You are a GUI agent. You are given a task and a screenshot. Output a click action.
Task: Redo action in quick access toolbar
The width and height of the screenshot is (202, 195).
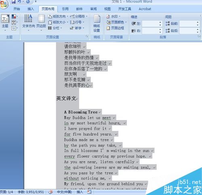click(x=28, y=2)
